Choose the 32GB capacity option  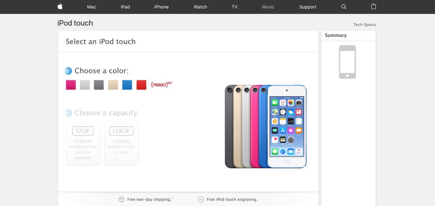click(83, 144)
